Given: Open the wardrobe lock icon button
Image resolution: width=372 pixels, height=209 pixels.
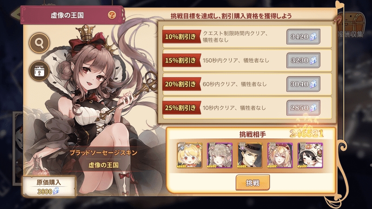Looking at the screenshot, I should 40,71.
